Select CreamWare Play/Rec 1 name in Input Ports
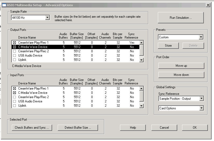Viewport: 214px width, 141px height. 33,88
